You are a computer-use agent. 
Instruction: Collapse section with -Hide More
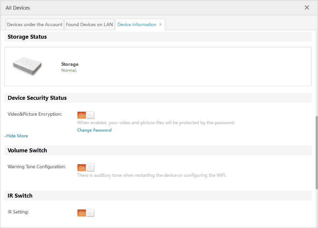[16, 136]
